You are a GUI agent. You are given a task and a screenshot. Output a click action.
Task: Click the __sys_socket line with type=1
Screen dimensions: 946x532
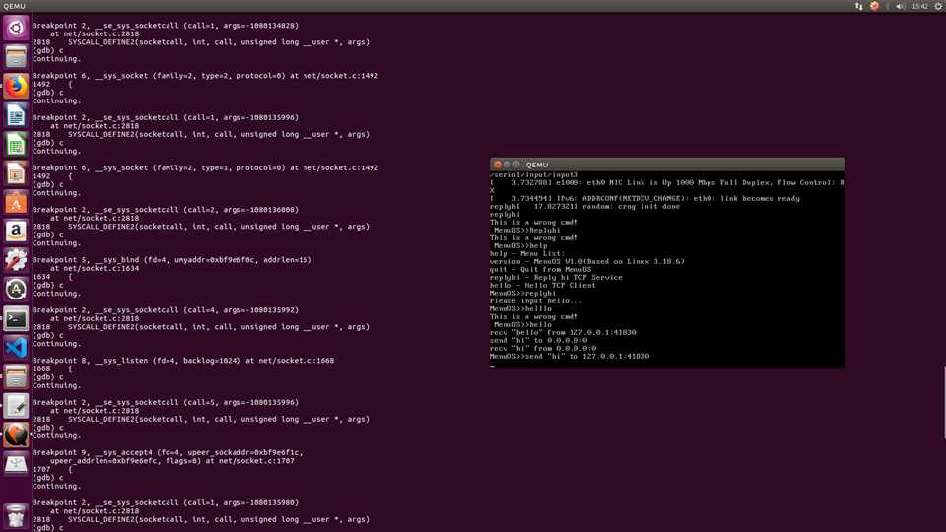pyautogui.click(x=205, y=167)
